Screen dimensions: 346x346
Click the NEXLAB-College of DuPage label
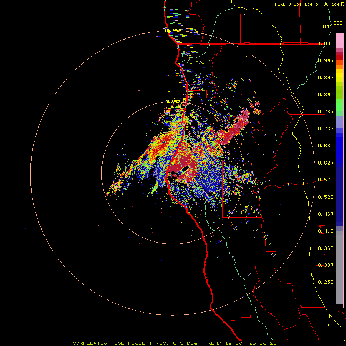[309, 4]
